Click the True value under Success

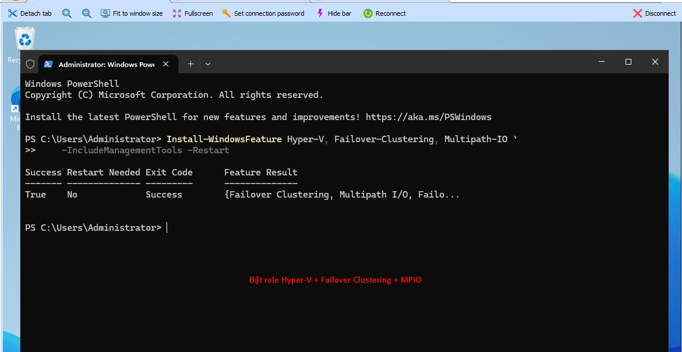35,195
